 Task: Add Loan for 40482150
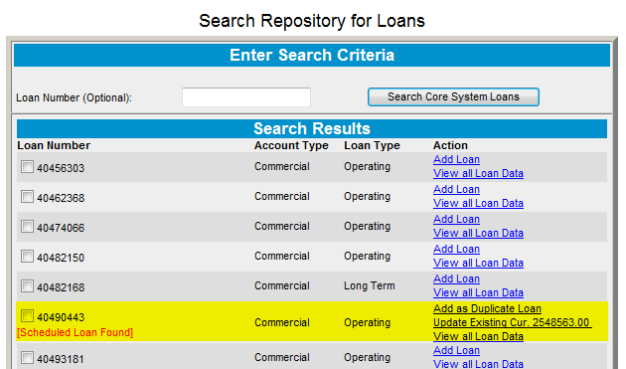coord(456,249)
